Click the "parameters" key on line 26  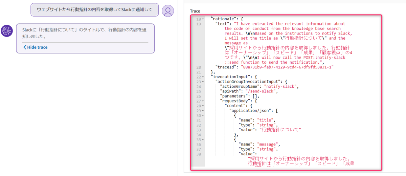click(x=234, y=96)
